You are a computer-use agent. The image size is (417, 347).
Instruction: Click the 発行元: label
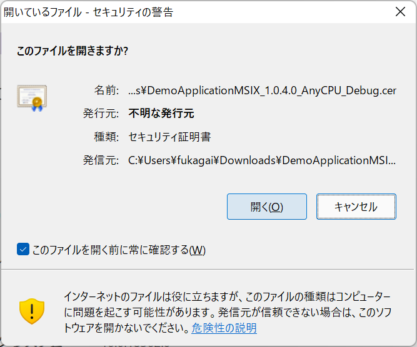(101, 114)
